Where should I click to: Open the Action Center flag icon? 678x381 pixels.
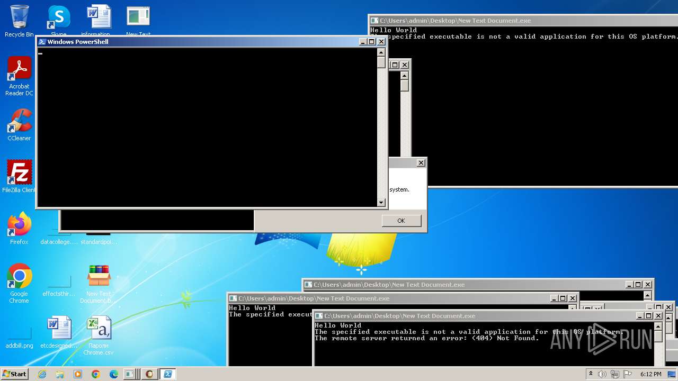coord(628,374)
